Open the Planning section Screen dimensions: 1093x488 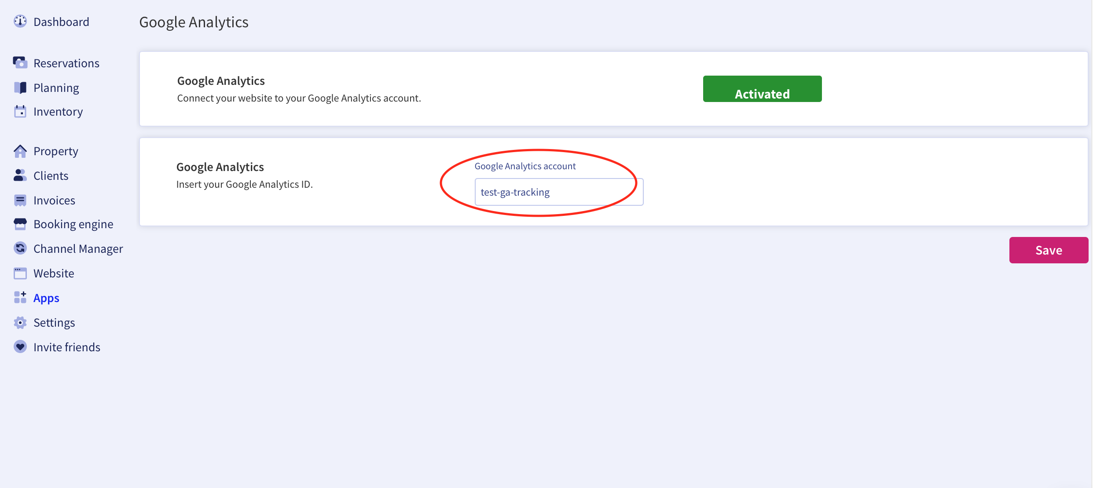tap(56, 87)
